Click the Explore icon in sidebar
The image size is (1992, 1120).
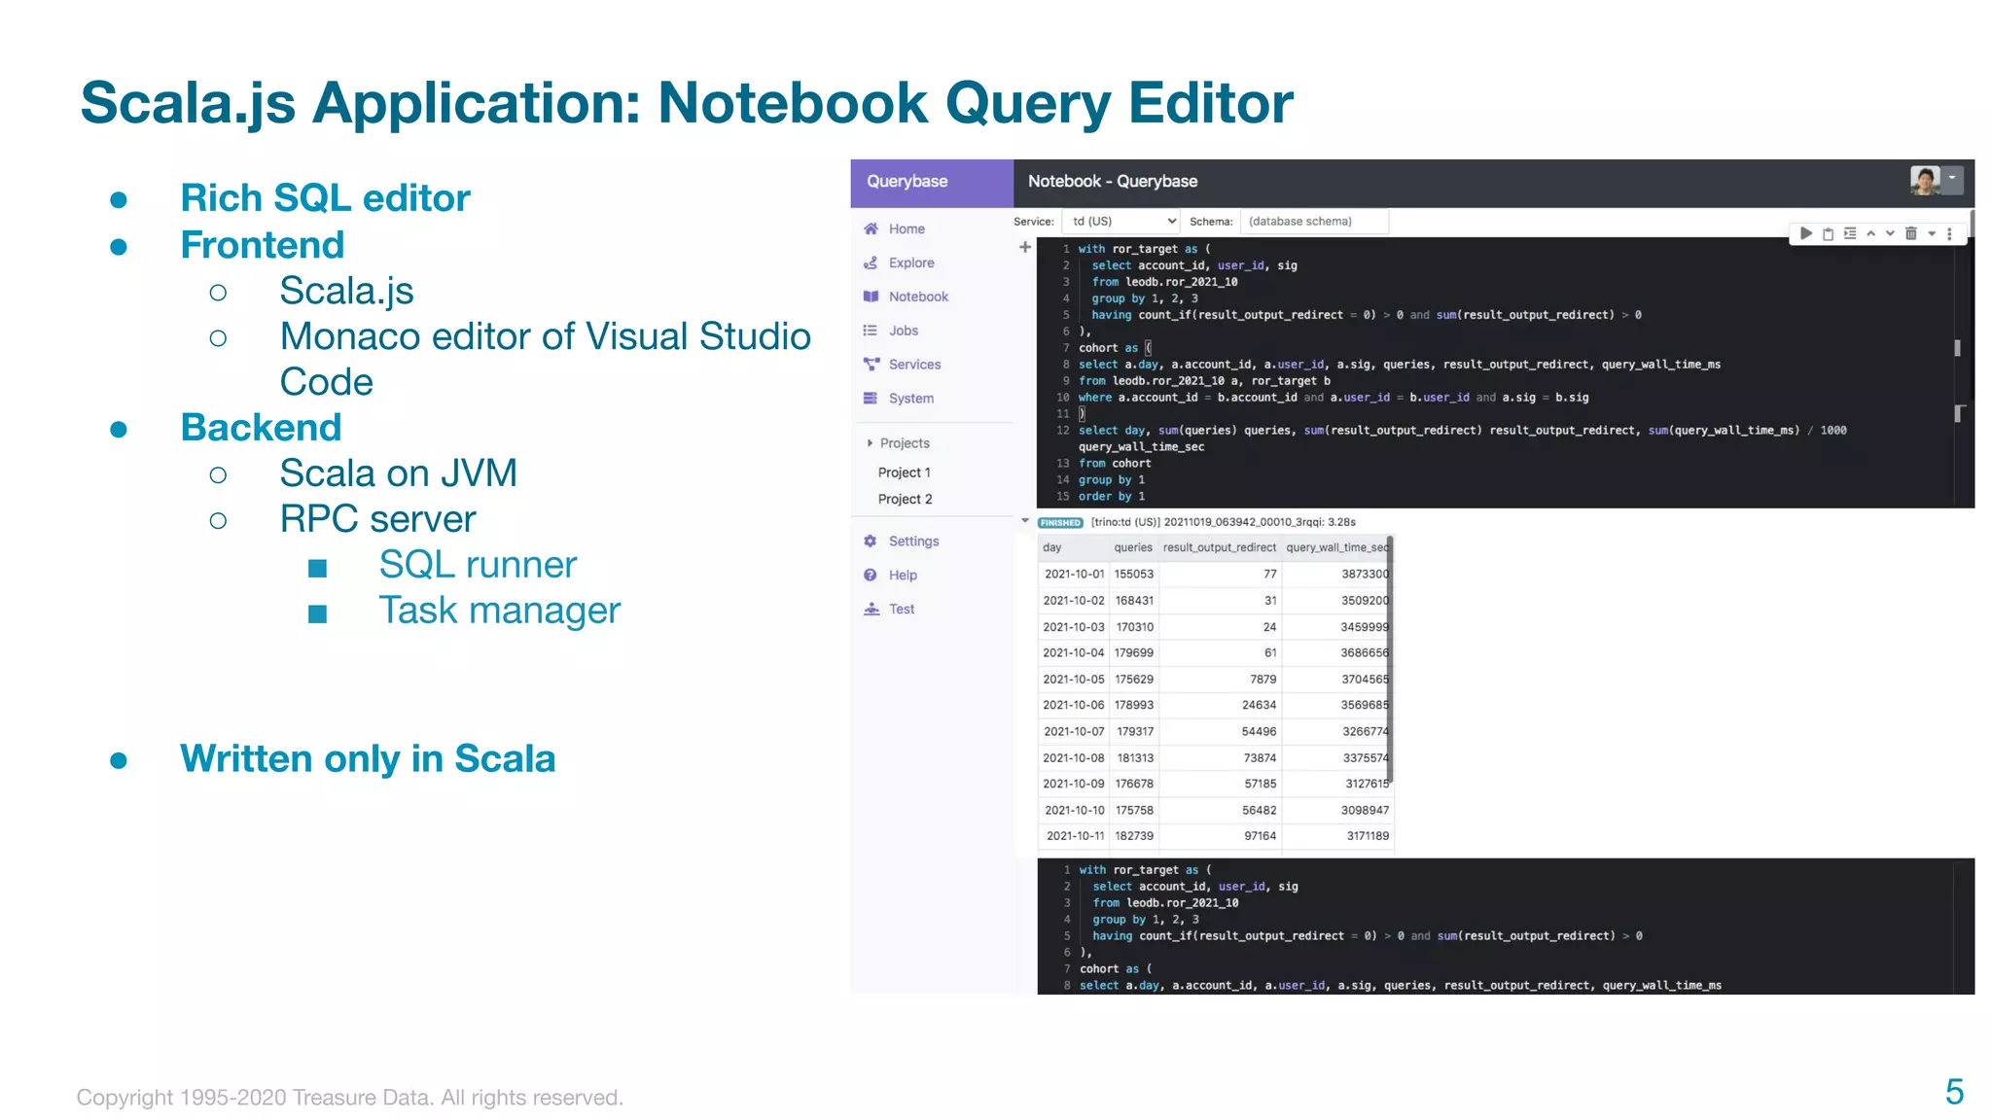871,262
